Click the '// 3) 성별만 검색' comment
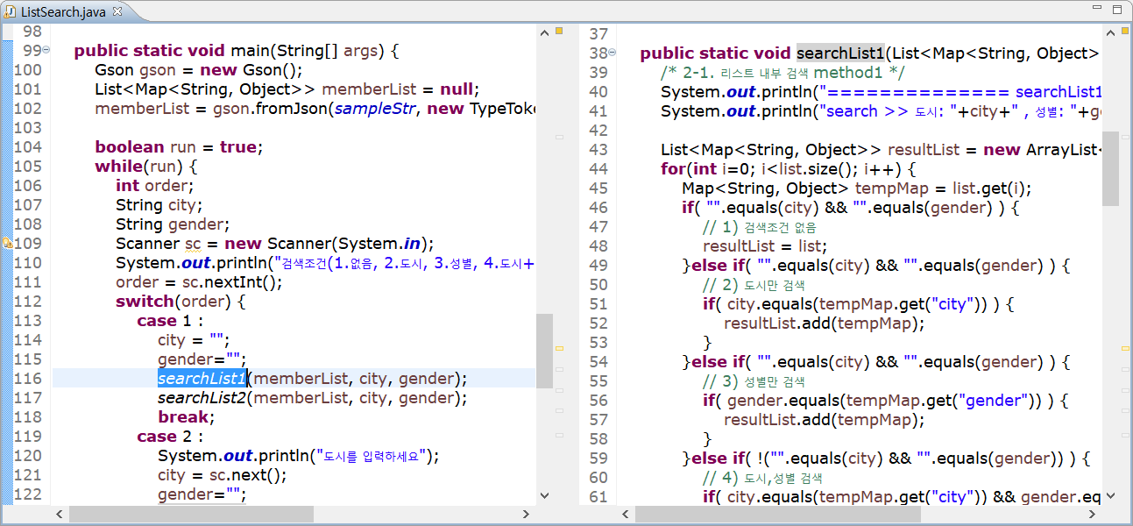Image resolution: width=1133 pixels, height=526 pixels. click(x=754, y=380)
